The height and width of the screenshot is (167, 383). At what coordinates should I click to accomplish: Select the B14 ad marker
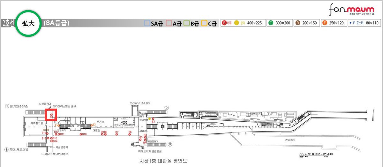coord(51,141)
